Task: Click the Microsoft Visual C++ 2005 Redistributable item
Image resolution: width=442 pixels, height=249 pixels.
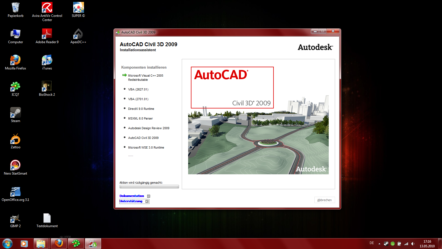Action: pyautogui.click(x=146, y=77)
